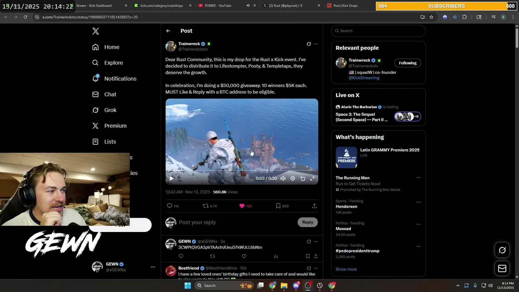Go to Explore in the sidebar
Screen dimensions: 519x292
[x=107, y=63]
